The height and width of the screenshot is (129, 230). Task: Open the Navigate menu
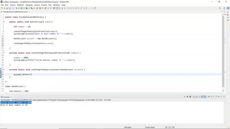coord(29,5)
